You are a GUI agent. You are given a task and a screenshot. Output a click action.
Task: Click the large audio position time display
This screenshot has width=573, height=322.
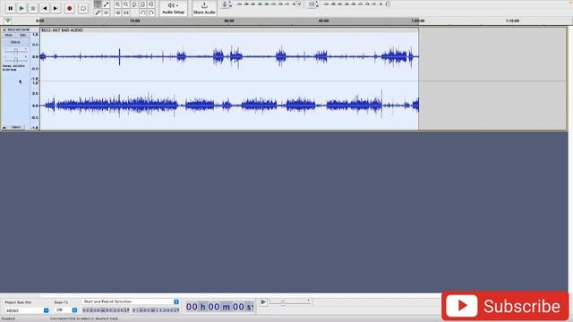[219, 307]
